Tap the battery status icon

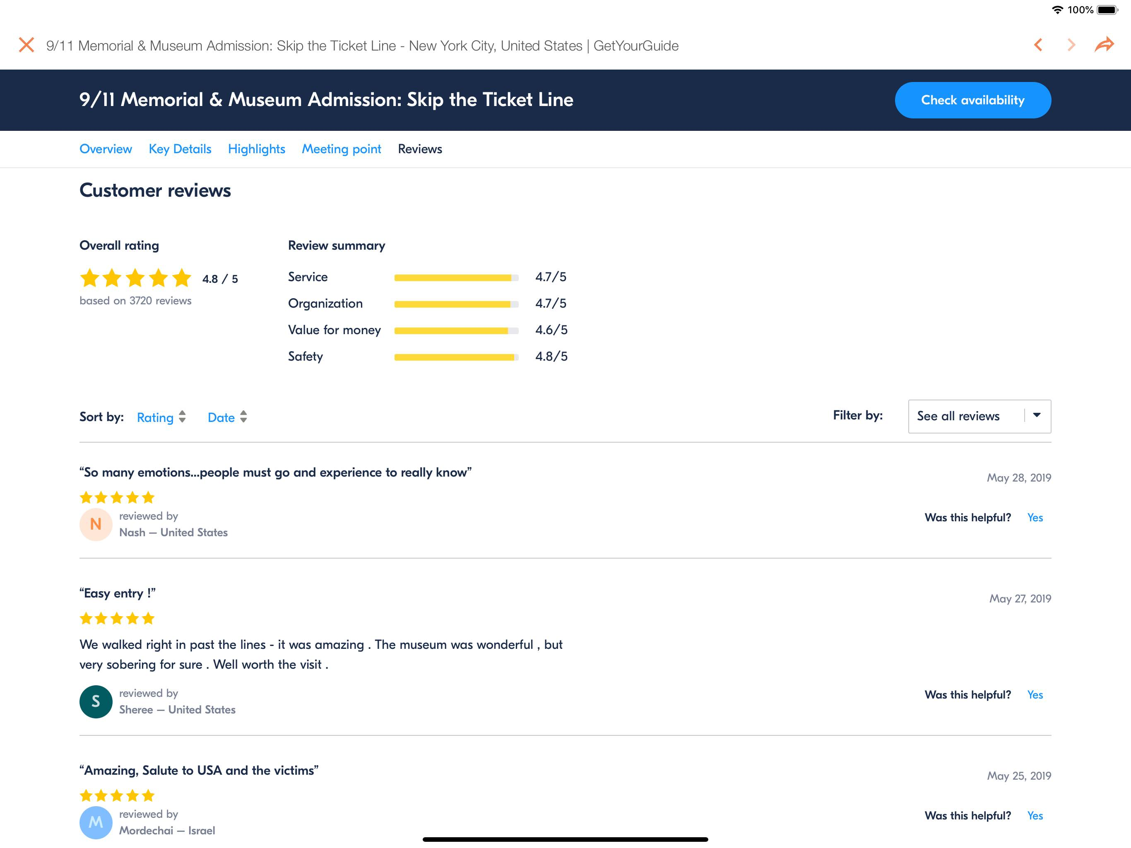pyautogui.click(x=1107, y=10)
